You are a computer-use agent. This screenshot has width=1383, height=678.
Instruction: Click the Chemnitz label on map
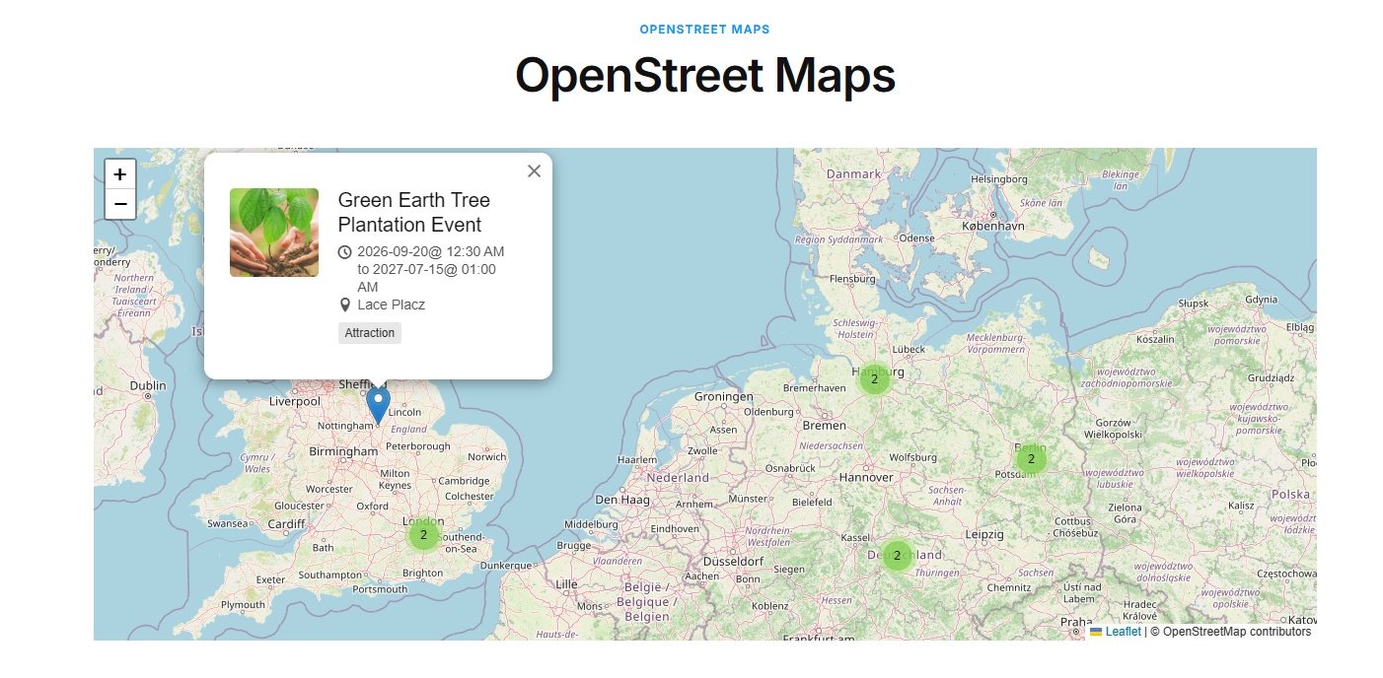pos(1008,586)
